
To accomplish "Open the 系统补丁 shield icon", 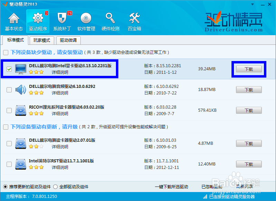I will pos(62,18).
